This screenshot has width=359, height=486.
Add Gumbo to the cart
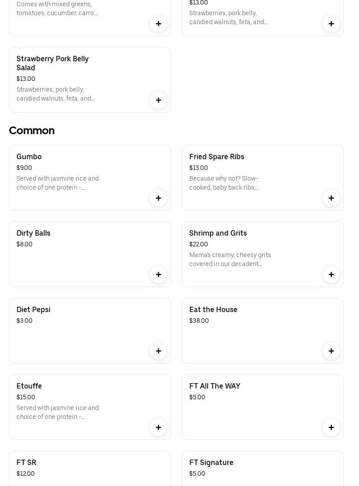coord(159,198)
